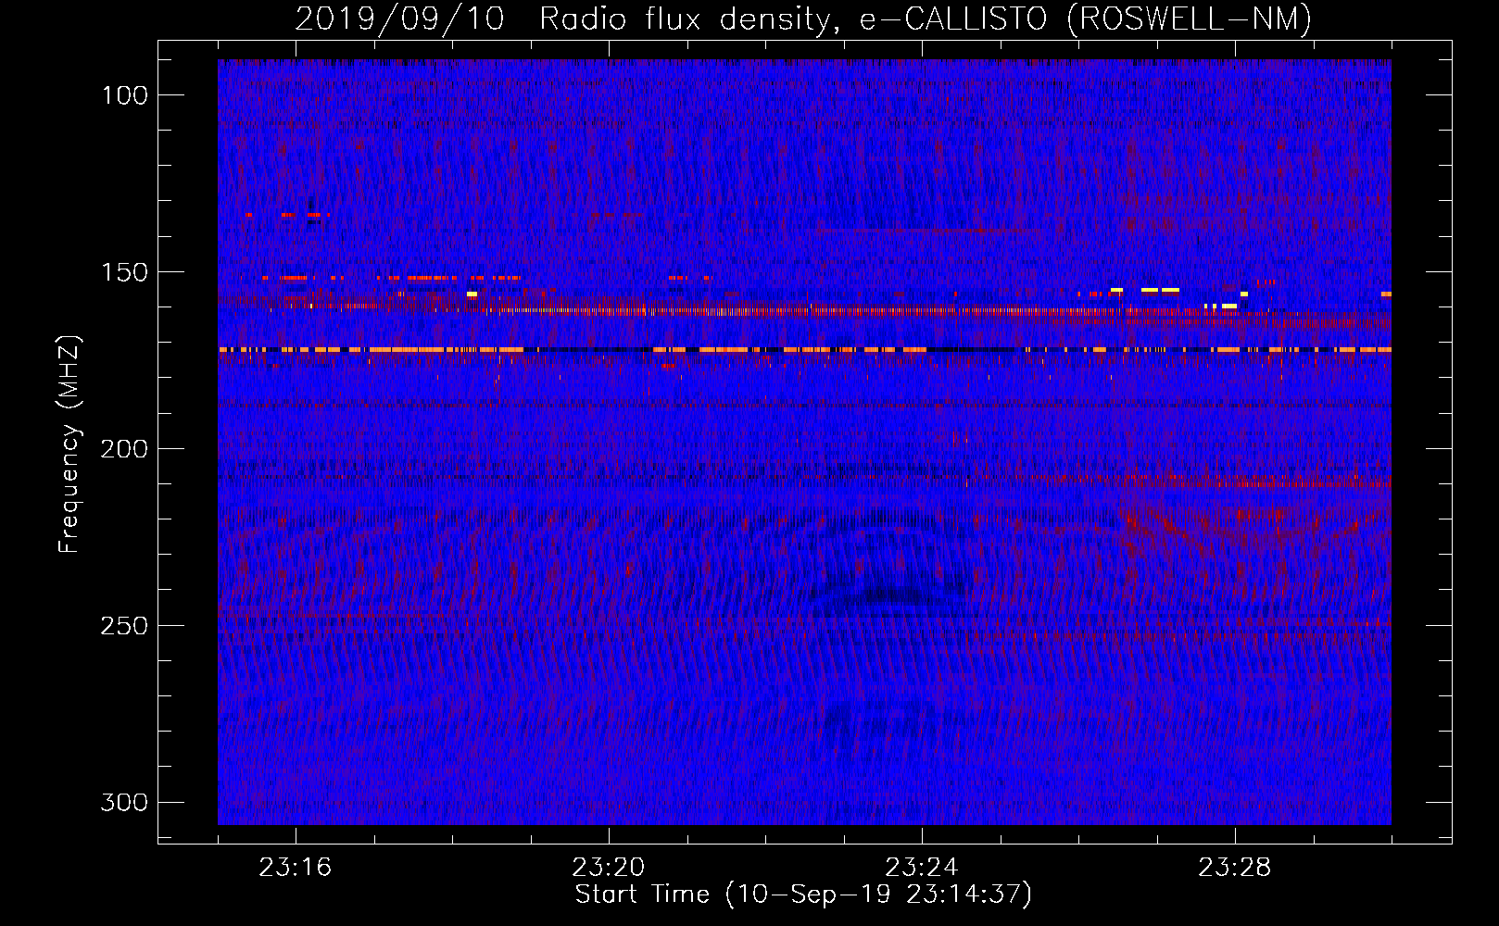Viewport: 1499px width, 926px height.
Task: Click the time tick label '23:20'
Action: pos(608,868)
